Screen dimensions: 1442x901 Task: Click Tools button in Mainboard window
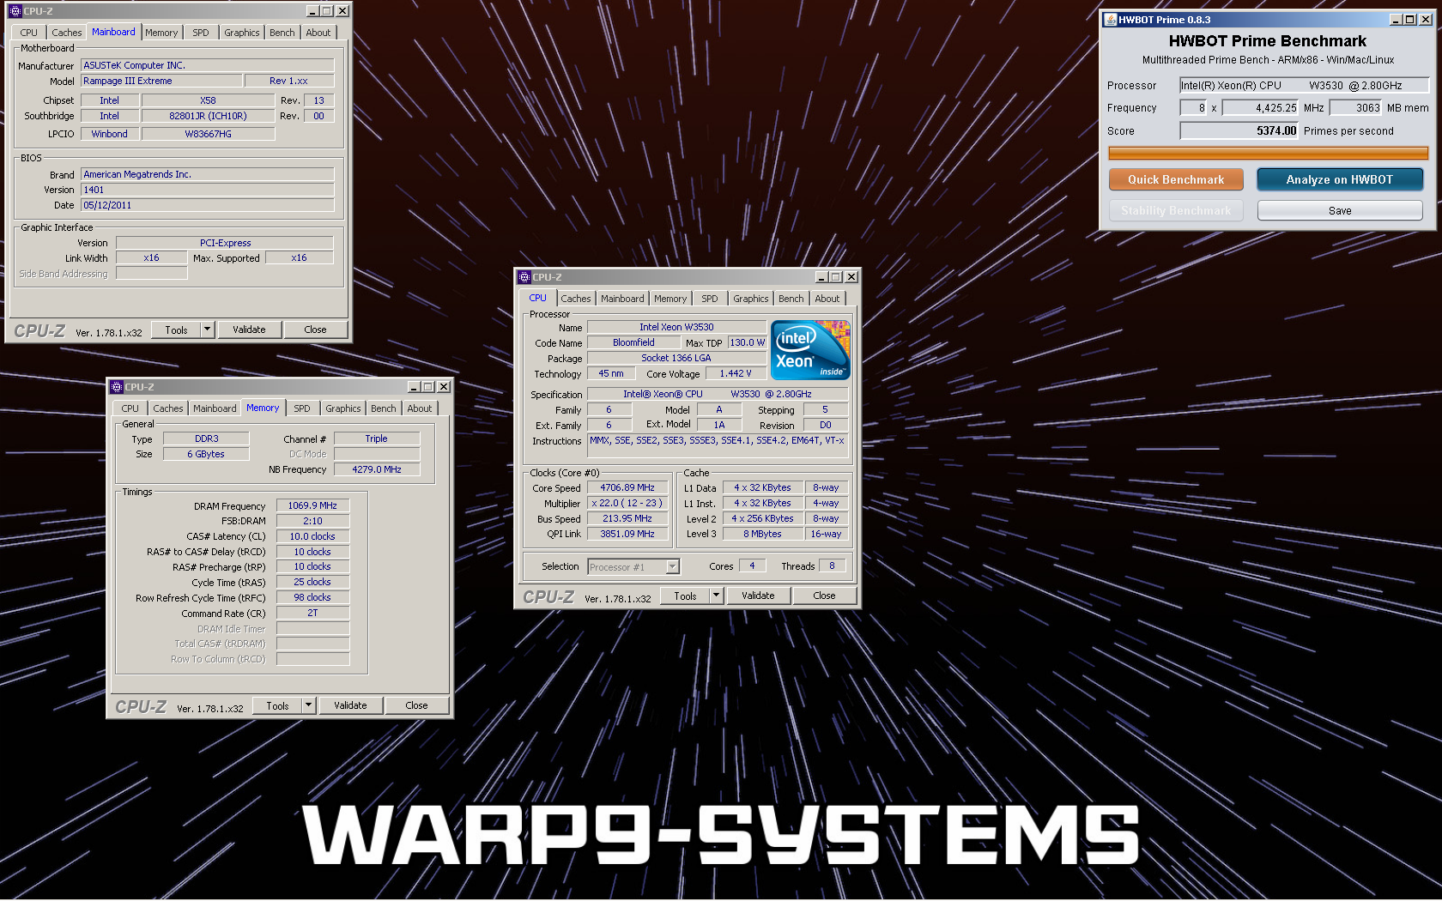[177, 330]
